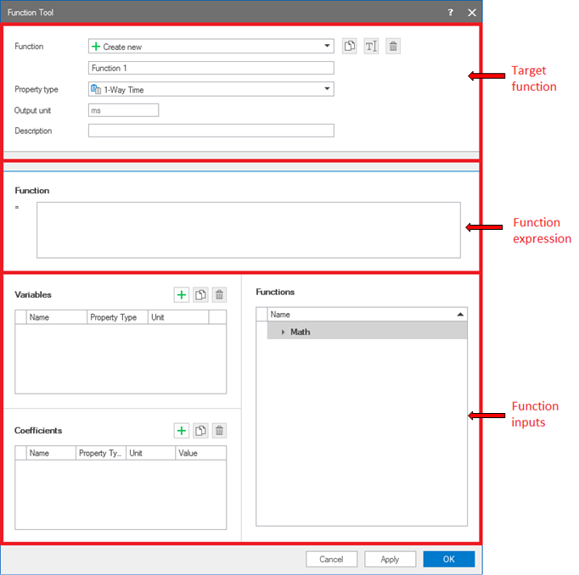Screen dimensions: 579x575
Task: Click the Property Type column header in Variables
Action: 117,317
